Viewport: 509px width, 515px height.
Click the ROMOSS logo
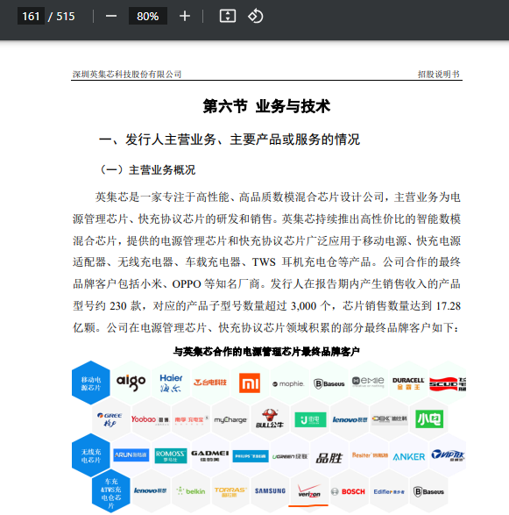pos(171,455)
